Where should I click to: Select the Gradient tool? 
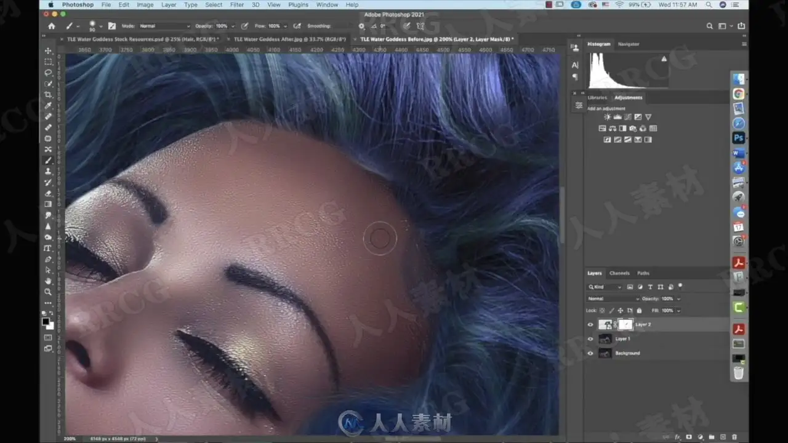48,204
